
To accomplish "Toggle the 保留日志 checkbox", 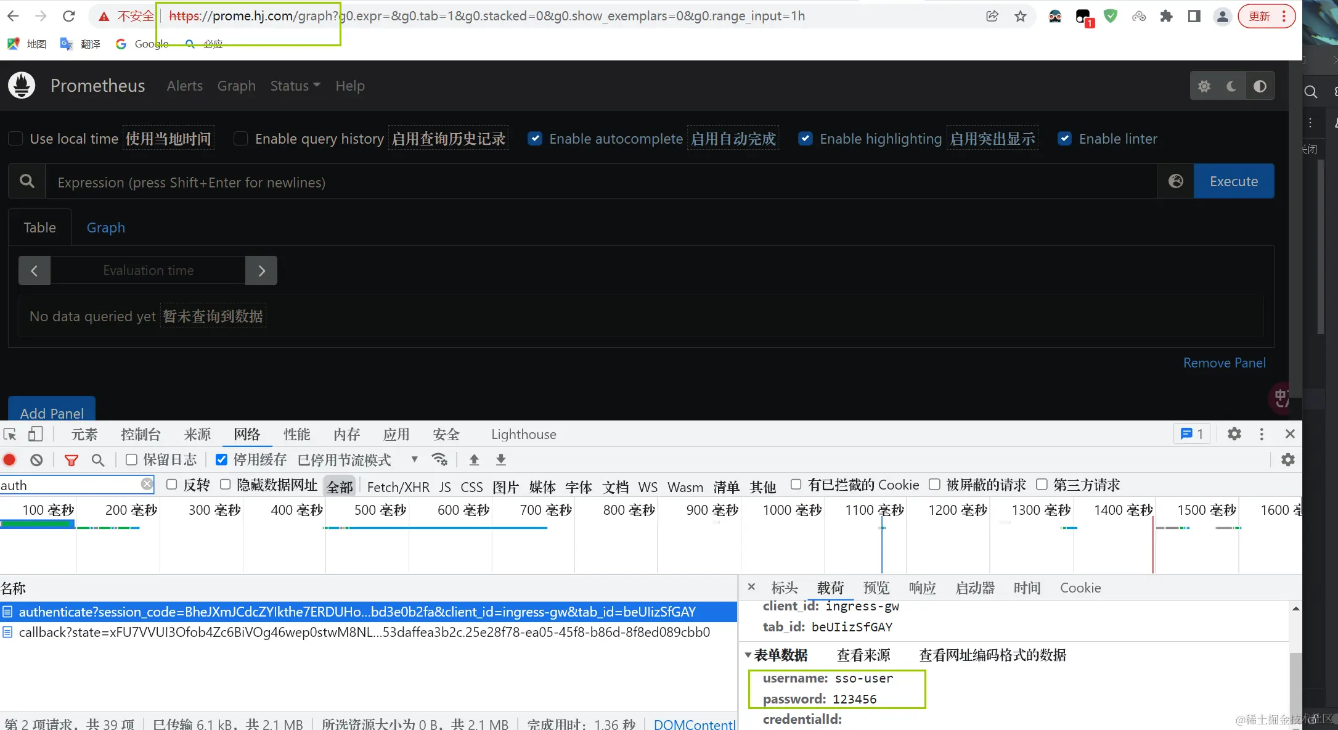I will pos(131,459).
